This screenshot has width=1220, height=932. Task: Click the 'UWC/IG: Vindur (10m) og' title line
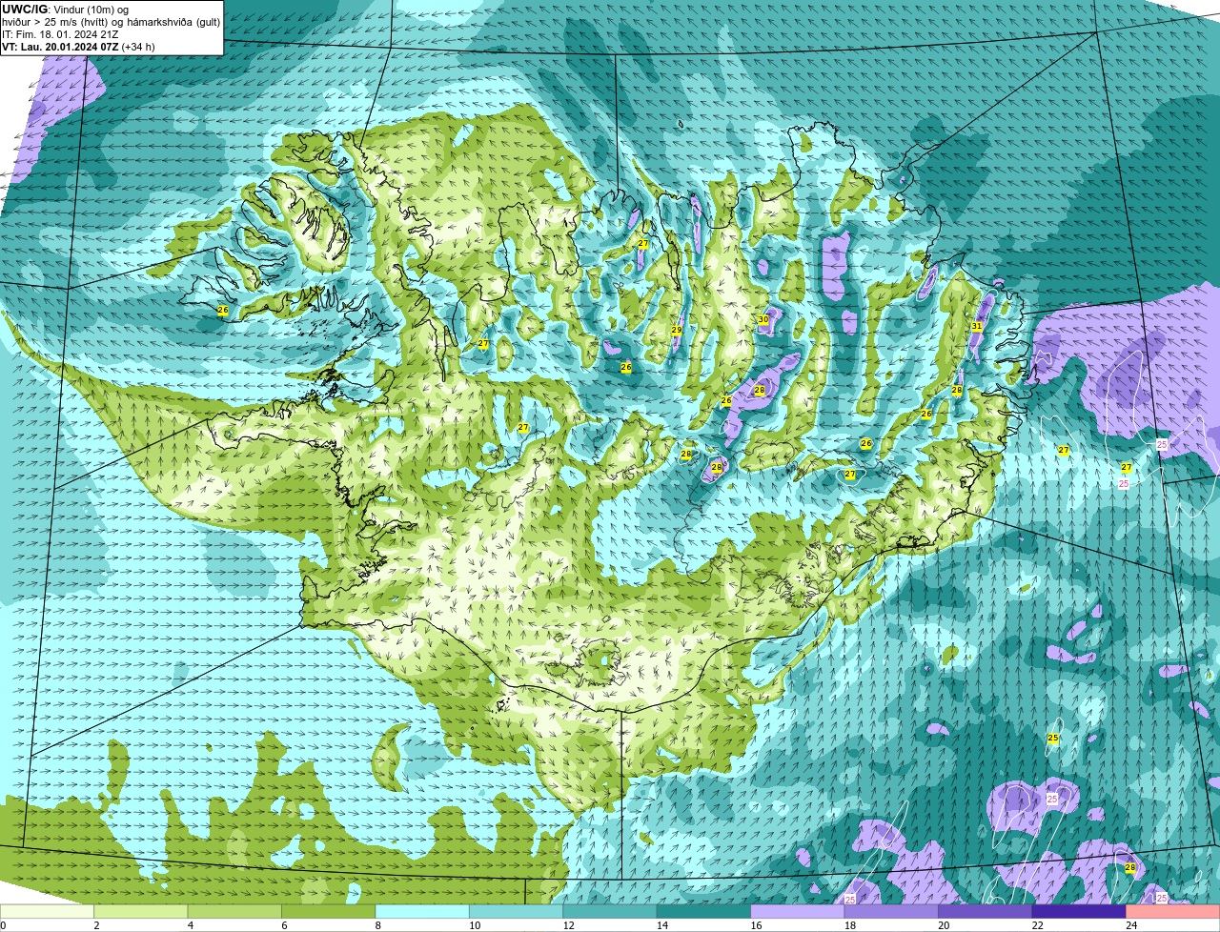pyautogui.click(x=65, y=10)
